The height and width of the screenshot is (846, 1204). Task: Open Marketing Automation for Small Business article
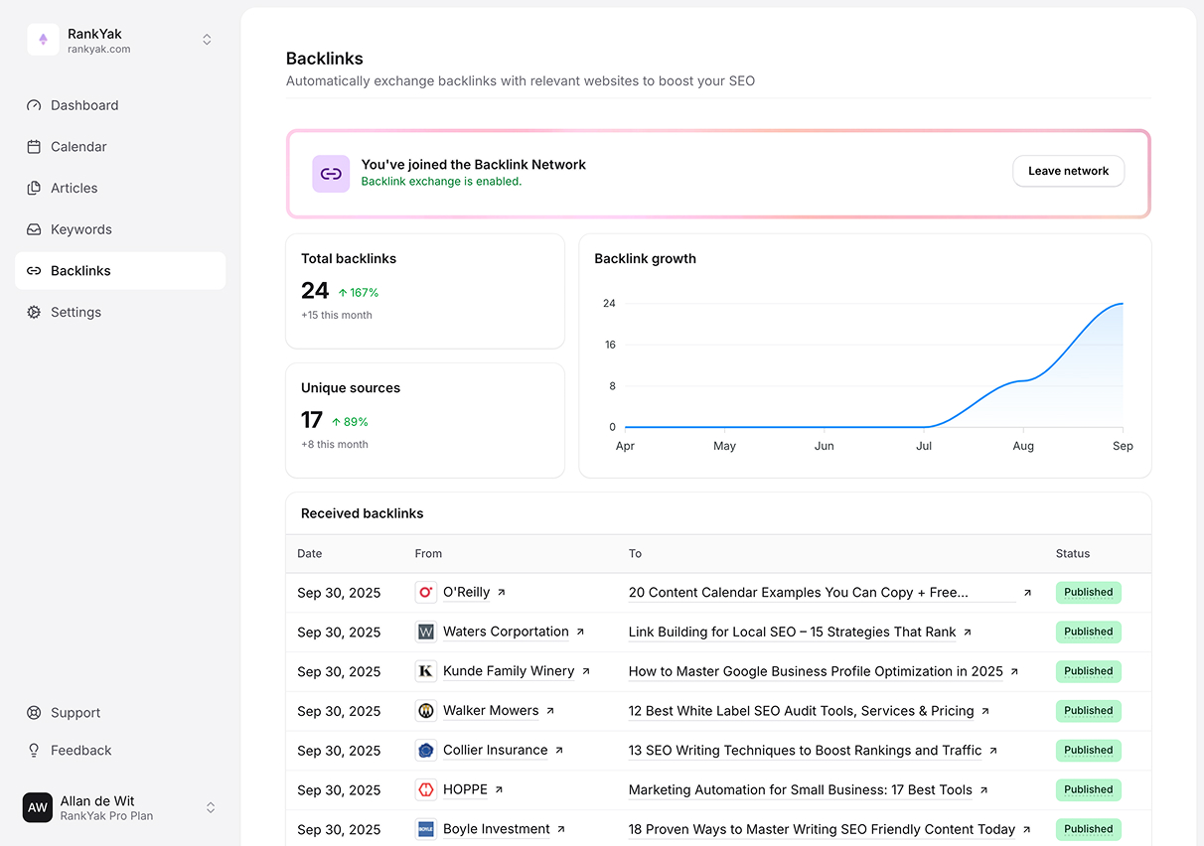(x=800, y=790)
